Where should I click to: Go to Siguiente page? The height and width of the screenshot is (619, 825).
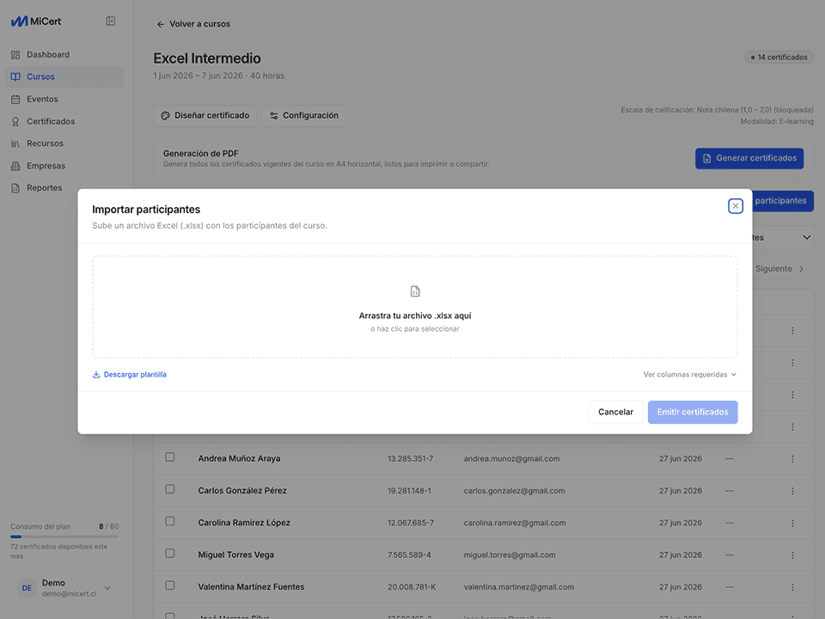click(779, 269)
